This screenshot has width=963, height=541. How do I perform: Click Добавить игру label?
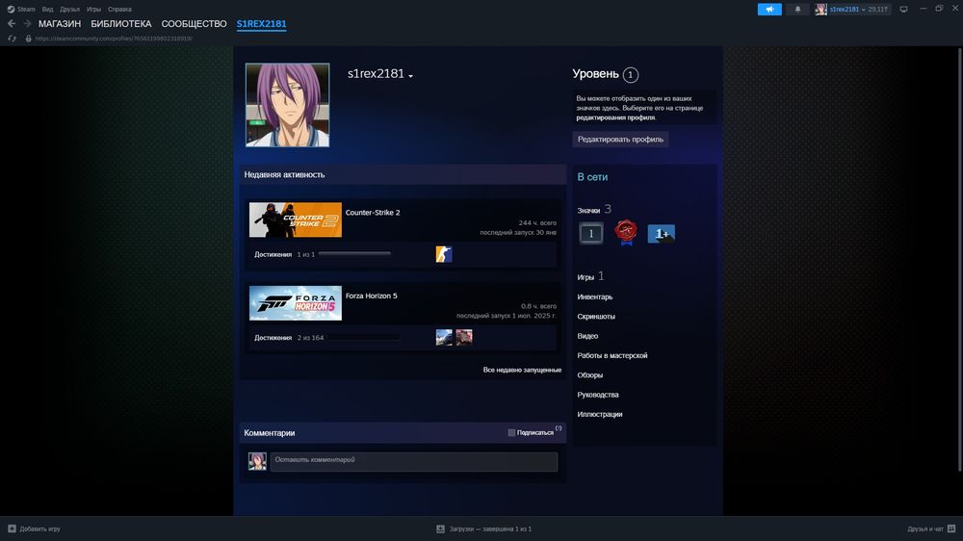(39, 528)
